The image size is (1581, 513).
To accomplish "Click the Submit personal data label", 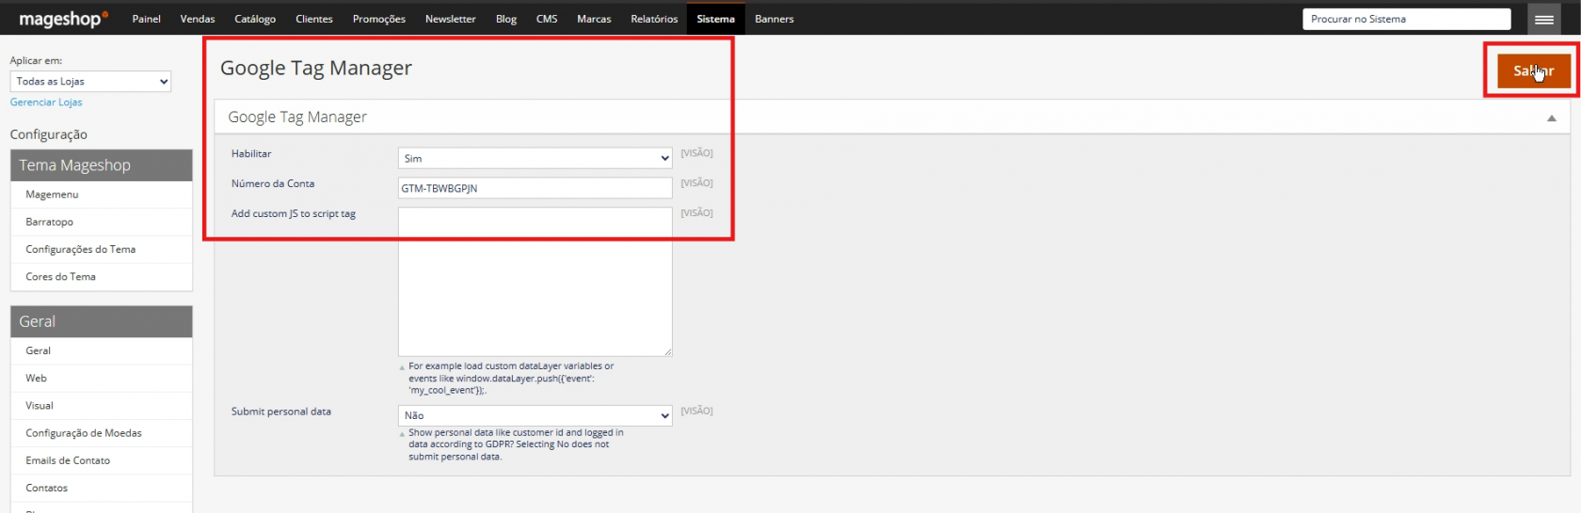I will [281, 412].
